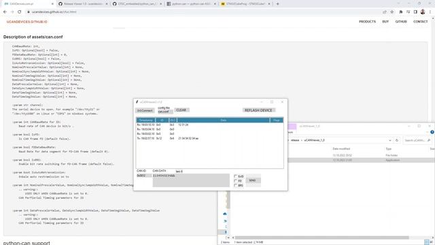Refresh the Explorer folder view
Screen dimensions: 435x245
click(397, 140)
